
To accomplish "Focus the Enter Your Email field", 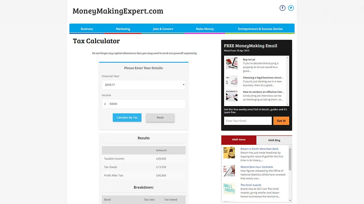I will tap(248, 121).
